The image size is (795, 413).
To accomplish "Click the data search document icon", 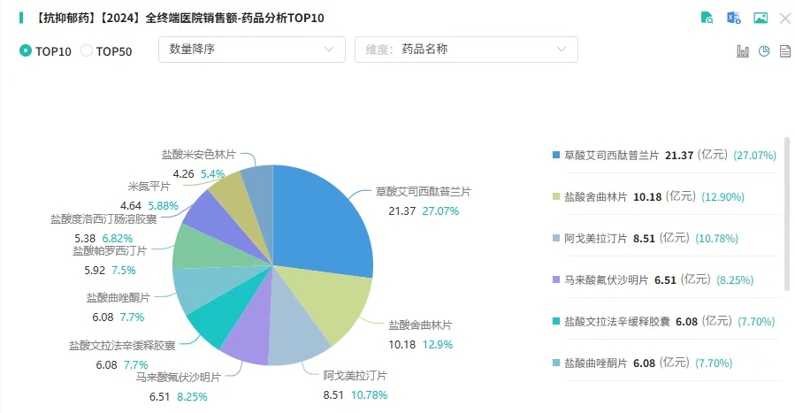I will [707, 18].
